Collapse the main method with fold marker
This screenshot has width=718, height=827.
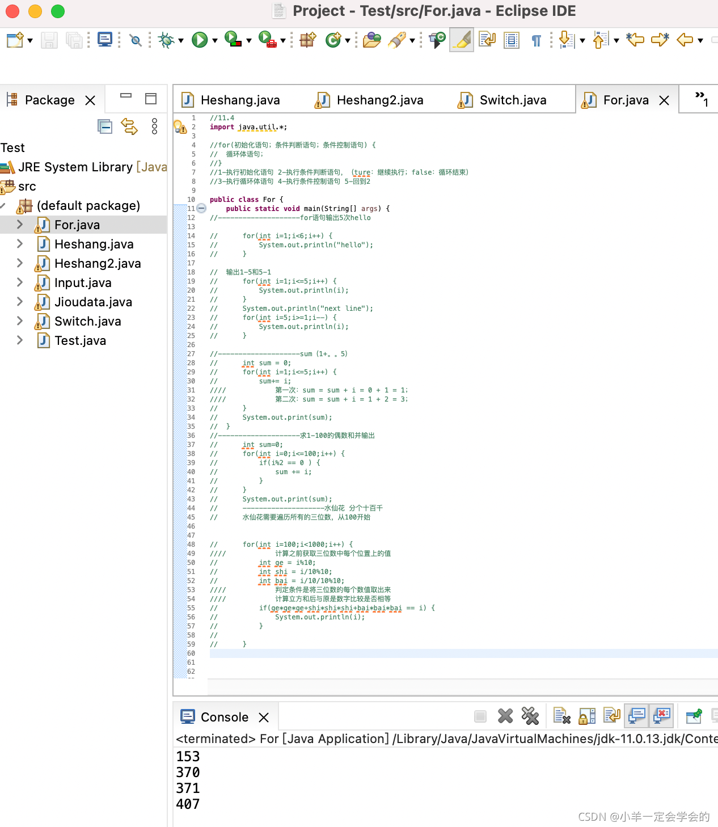(202, 208)
